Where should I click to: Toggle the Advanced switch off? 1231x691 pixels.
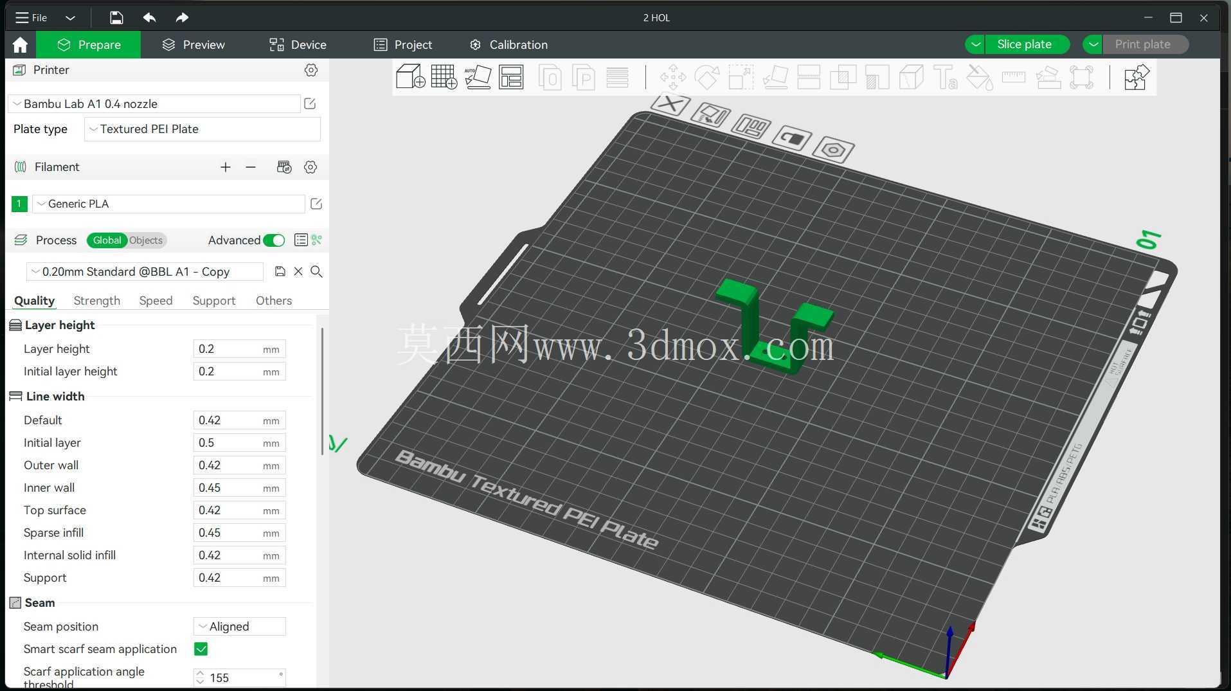pyautogui.click(x=274, y=240)
